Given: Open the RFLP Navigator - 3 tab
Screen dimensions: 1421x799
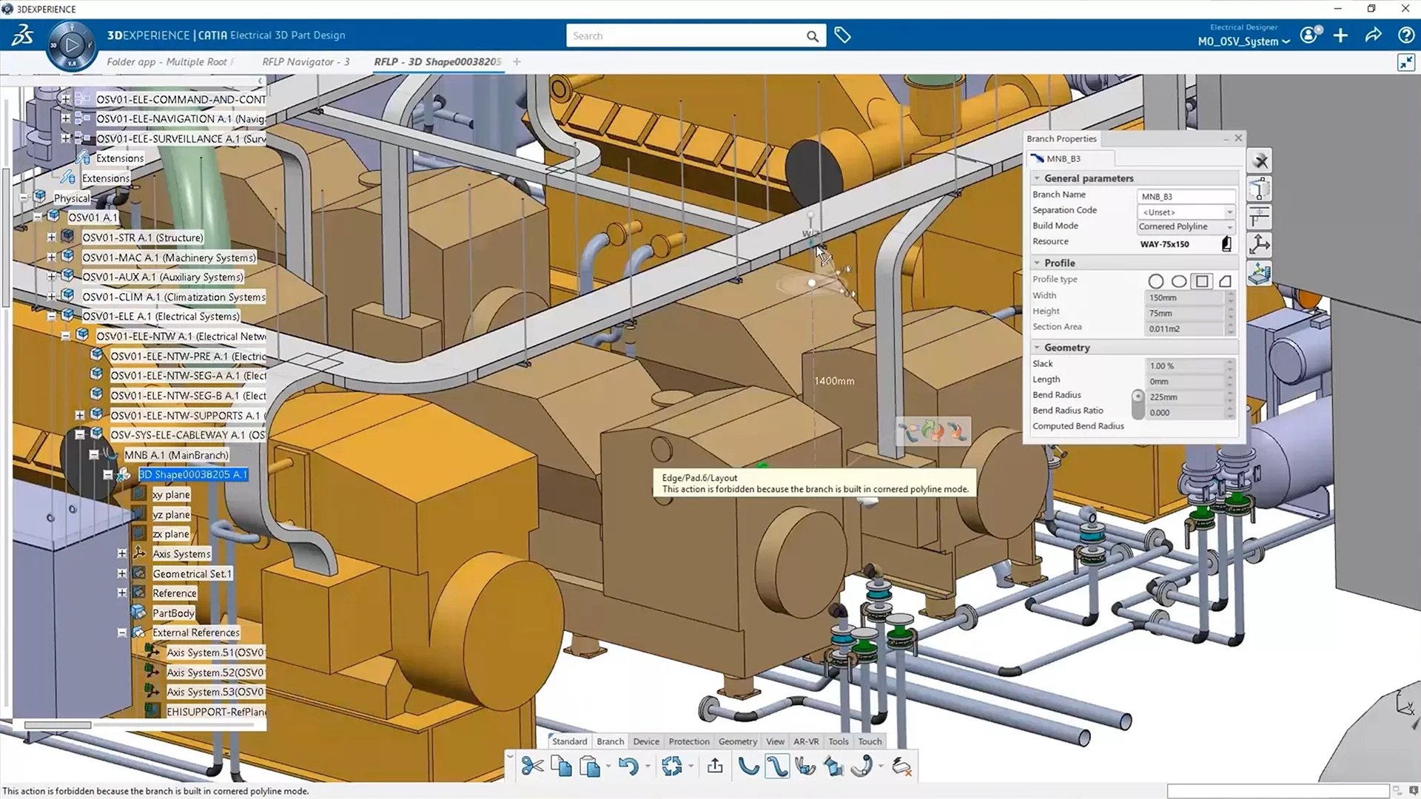Looking at the screenshot, I should (x=306, y=61).
